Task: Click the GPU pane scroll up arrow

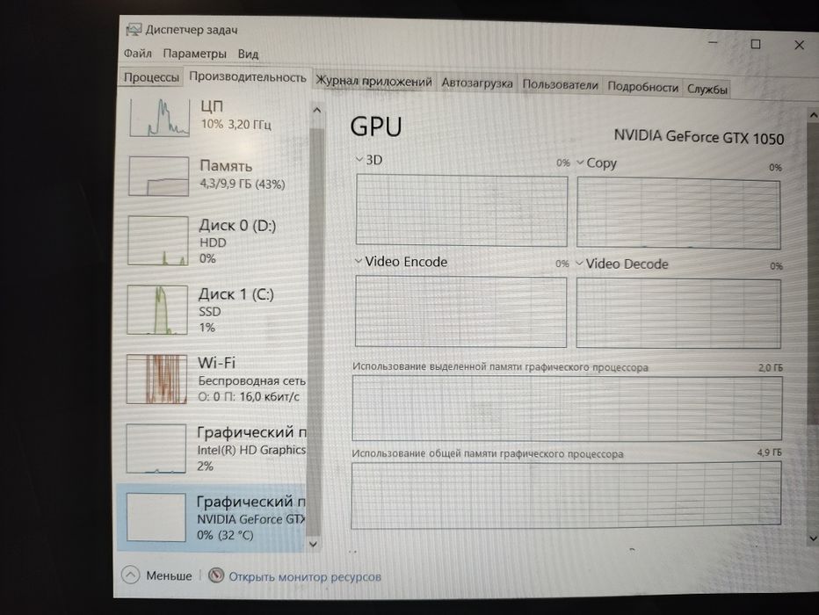Action: click(x=813, y=115)
